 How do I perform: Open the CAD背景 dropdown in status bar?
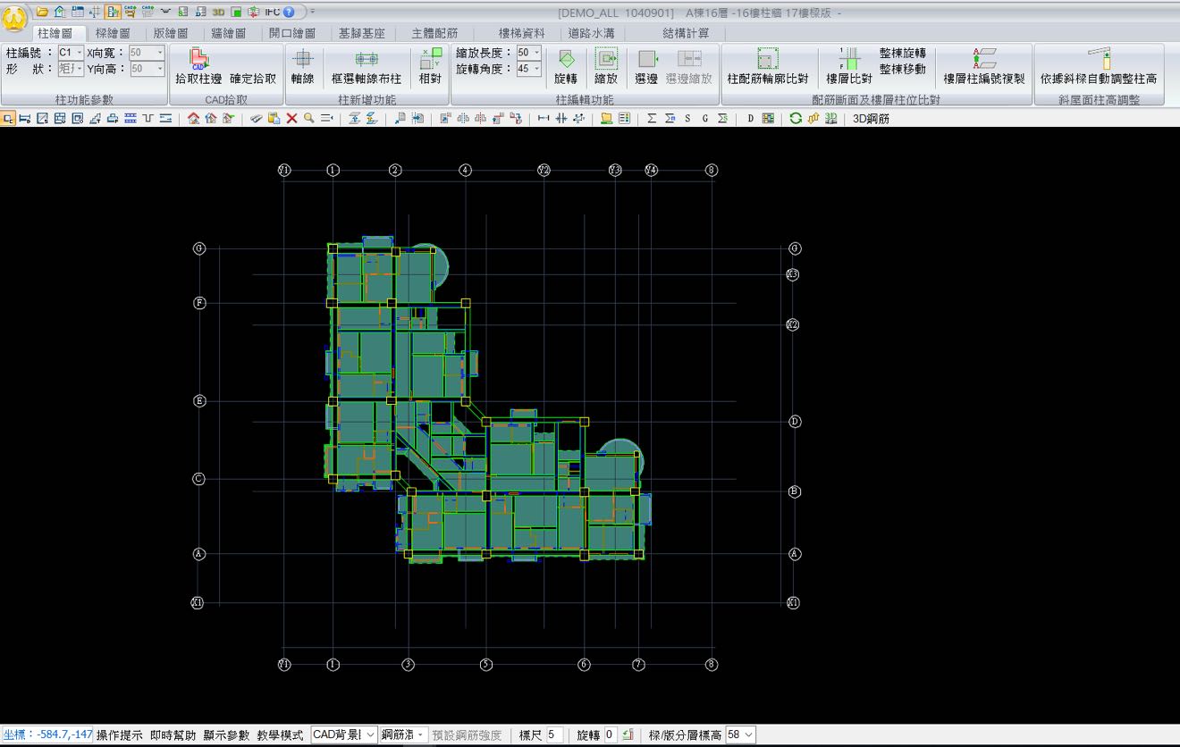(x=370, y=735)
